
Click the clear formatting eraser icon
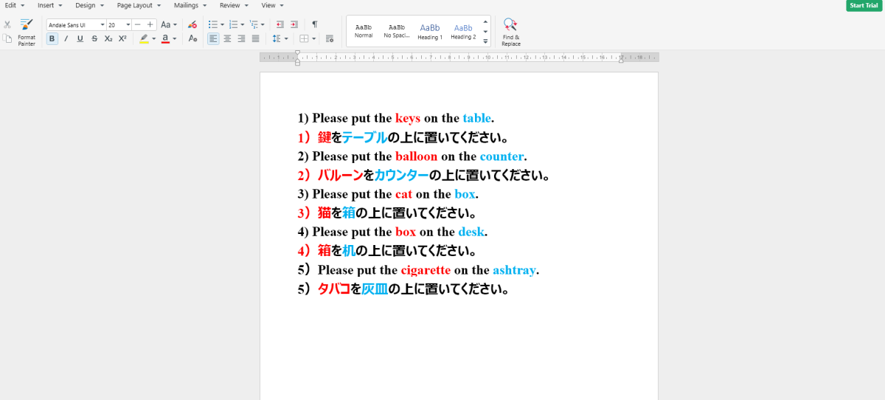[x=192, y=24]
